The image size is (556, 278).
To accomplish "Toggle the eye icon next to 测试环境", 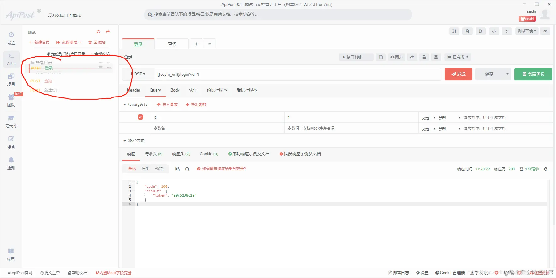I will (545, 31).
